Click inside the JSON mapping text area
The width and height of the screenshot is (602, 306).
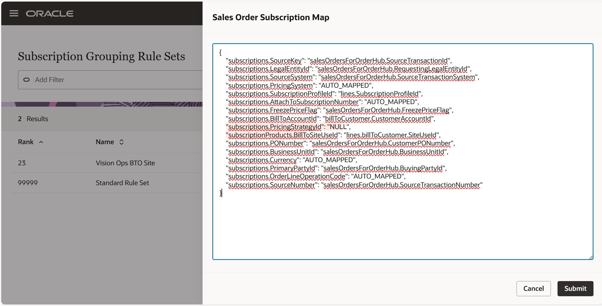(x=403, y=152)
